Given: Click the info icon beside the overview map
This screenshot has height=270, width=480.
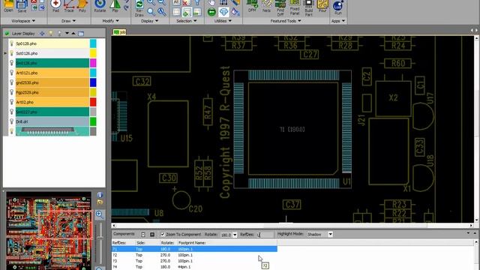Looking at the screenshot, I should pyautogui.click(x=100, y=195).
